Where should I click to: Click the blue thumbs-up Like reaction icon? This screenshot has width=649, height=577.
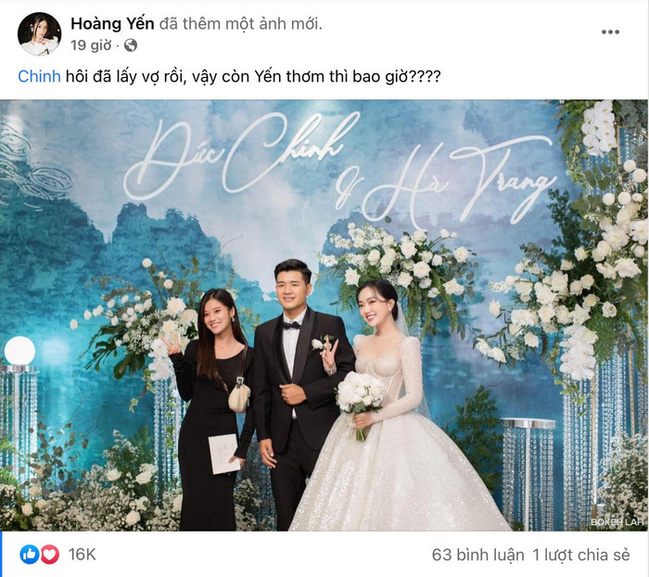30,554
